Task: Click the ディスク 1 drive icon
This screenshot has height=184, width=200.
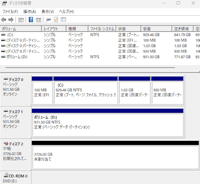Action: click(x=6, y=111)
